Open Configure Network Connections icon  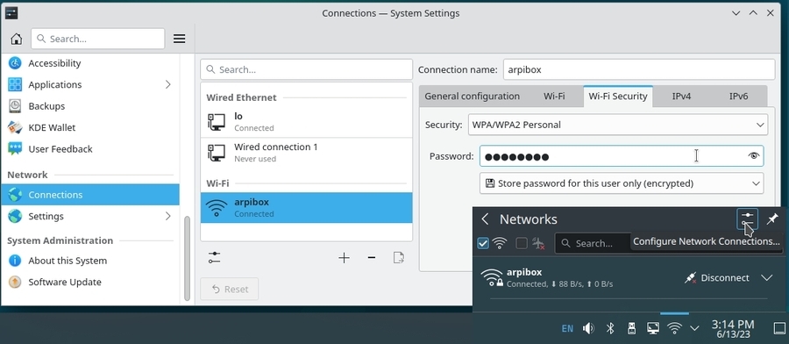point(747,219)
